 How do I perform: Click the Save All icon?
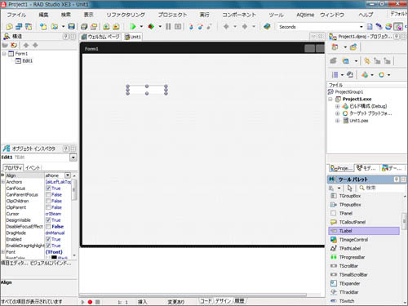point(84,26)
